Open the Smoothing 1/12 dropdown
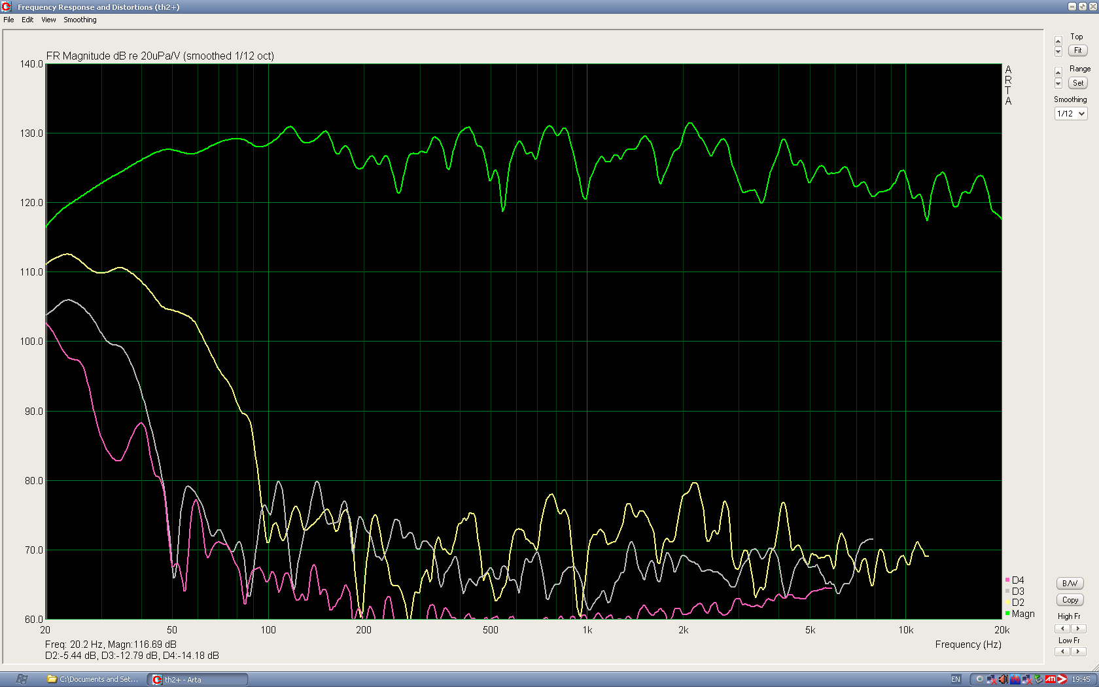The height and width of the screenshot is (687, 1099). coord(1071,114)
